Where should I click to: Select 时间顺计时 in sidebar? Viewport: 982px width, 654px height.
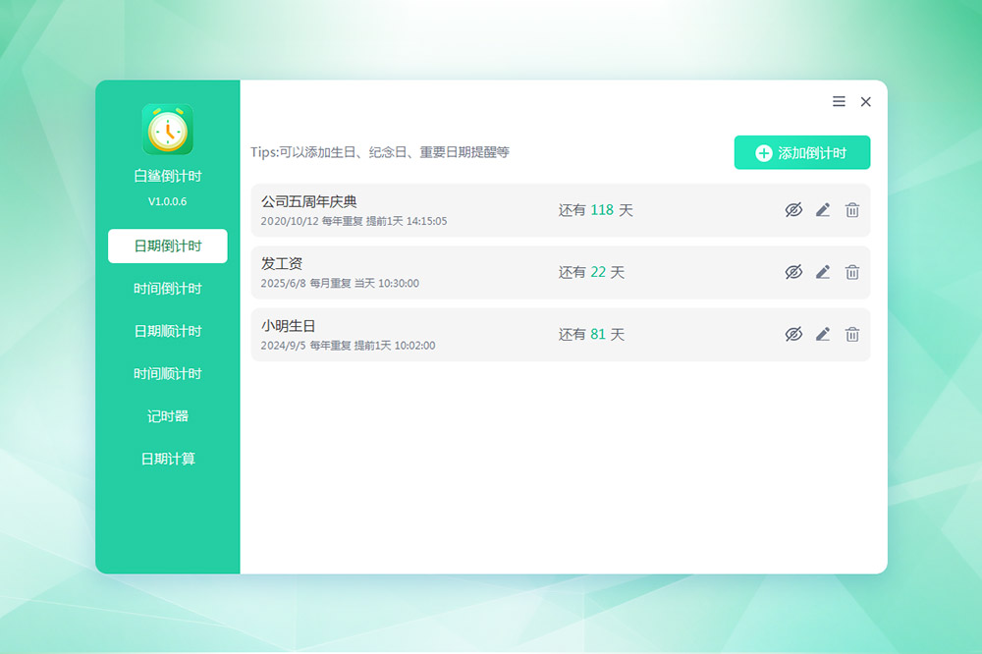[168, 374]
